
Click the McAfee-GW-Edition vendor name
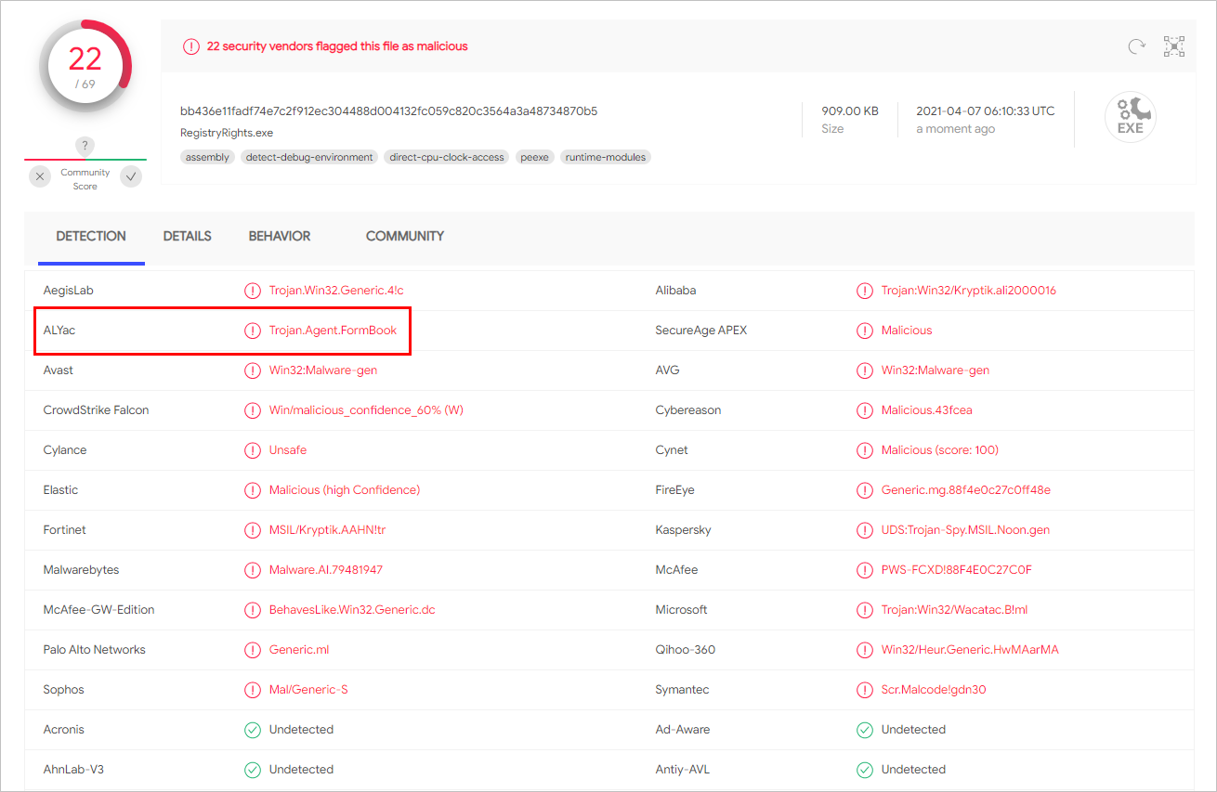[x=99, y=610]
